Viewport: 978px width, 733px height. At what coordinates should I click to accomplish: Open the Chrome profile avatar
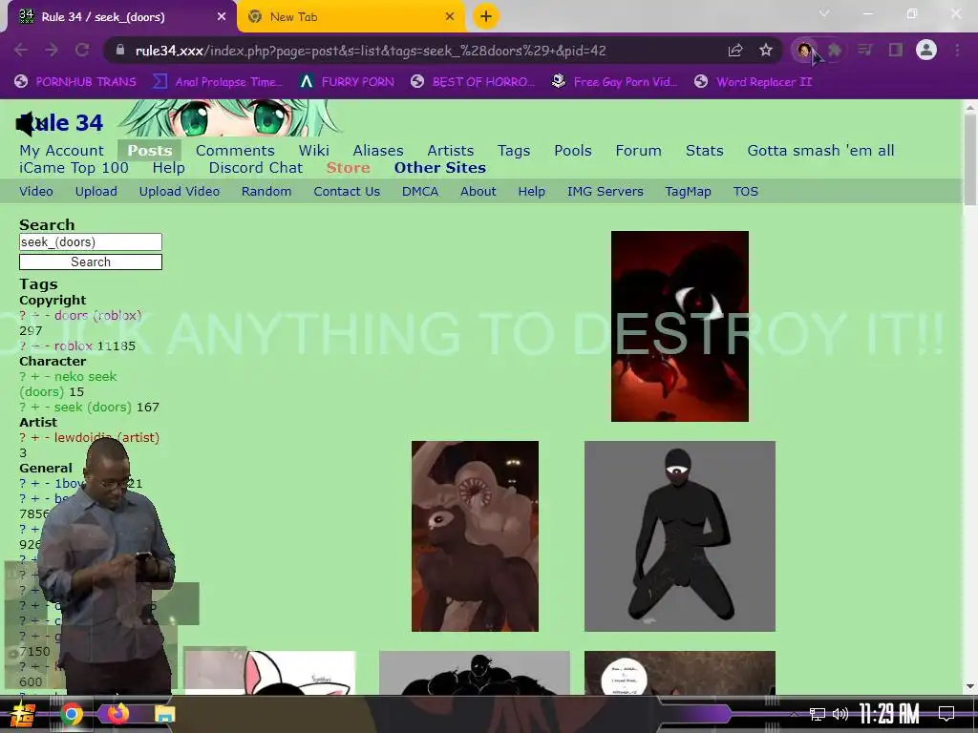(926, 50)
